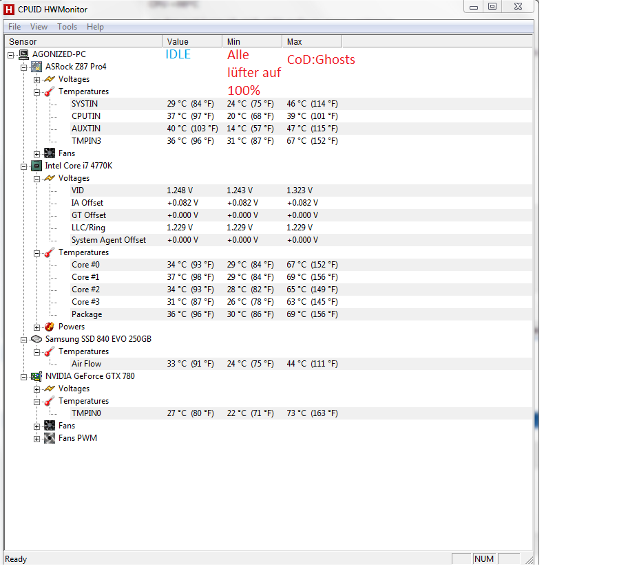The width and height of the screenshot is (628, 566).
Task: Select the Package temperature row
Action: (x=300, y=315)
